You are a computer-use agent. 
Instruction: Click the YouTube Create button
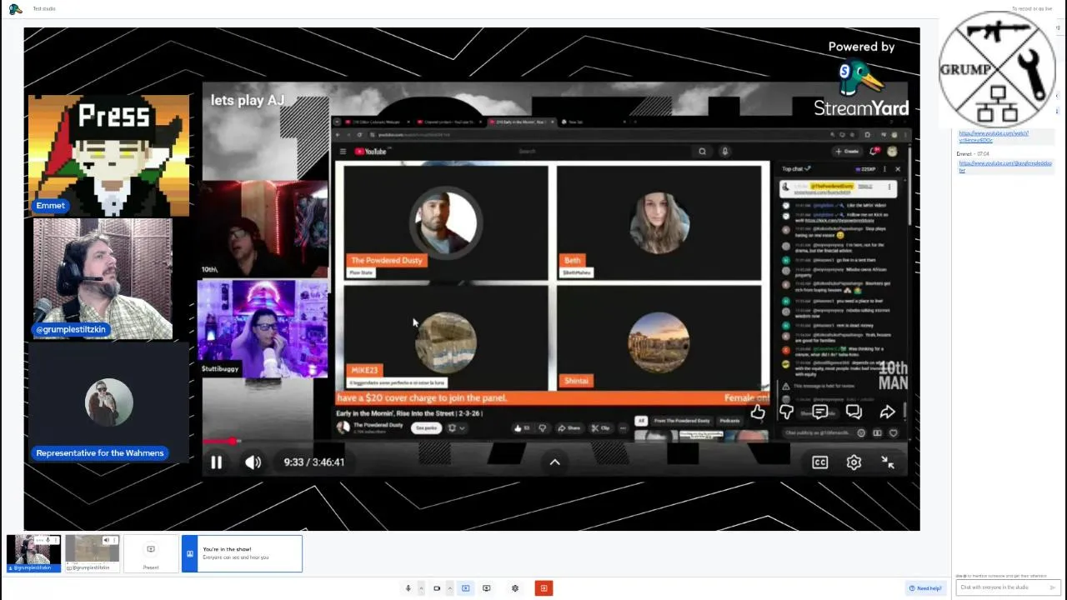pos(847,151)
